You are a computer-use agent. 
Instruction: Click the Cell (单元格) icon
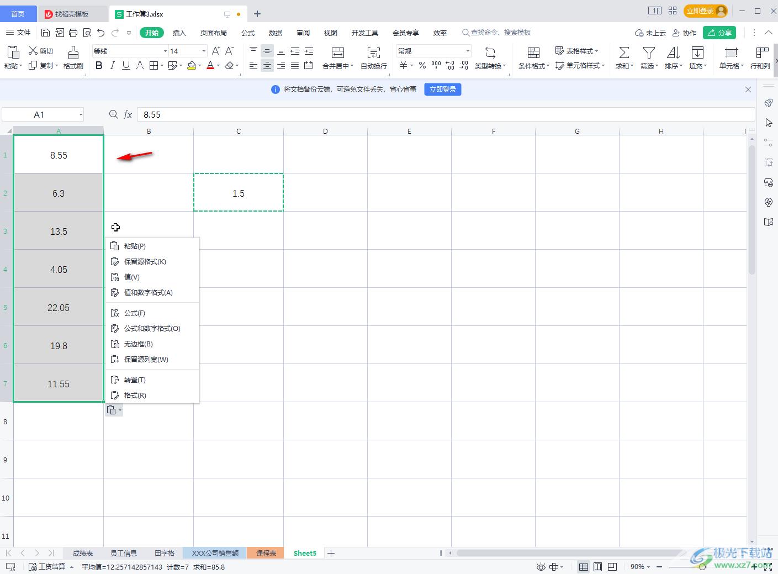(x=731, y=52)
